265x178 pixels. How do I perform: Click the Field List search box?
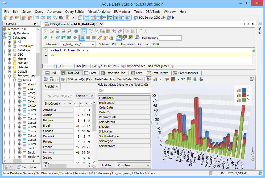click(124, 91)
